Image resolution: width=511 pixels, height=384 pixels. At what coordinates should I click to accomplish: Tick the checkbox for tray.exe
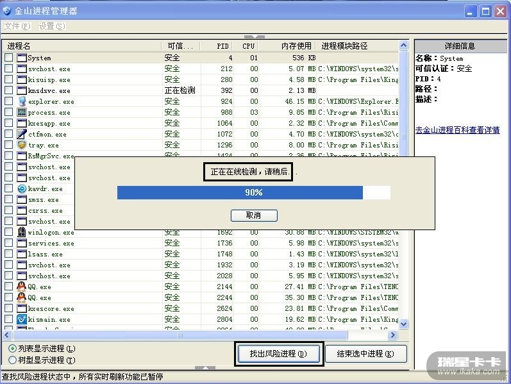coord(9,145)
